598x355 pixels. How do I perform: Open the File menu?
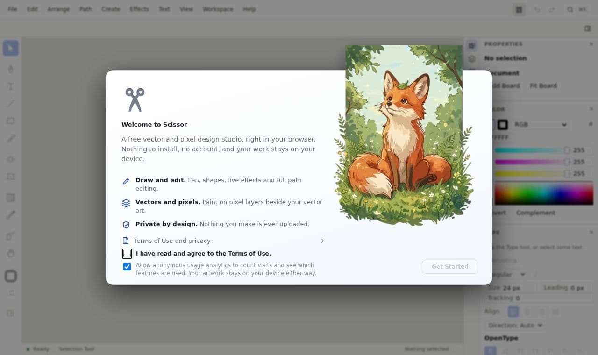tap(13, 9)
